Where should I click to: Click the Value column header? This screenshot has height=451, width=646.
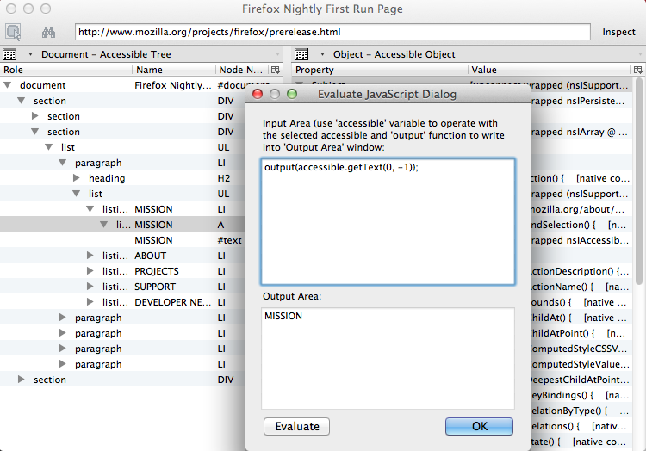550,70
